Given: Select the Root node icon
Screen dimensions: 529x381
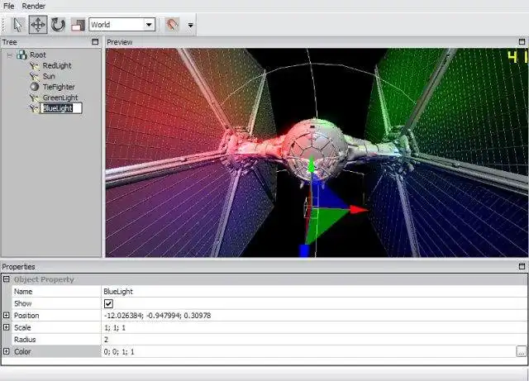Looking at the screenshot, I should (x=22, y=55).
